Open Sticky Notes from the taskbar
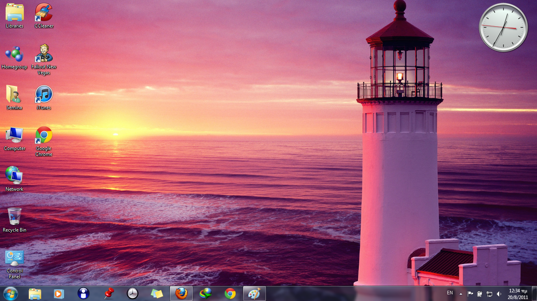The width and height of the screenshot is (537, 301). pyautogui.click(x=157, y=294)
